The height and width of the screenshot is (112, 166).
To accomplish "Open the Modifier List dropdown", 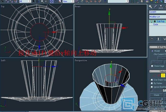I will 157,17.
